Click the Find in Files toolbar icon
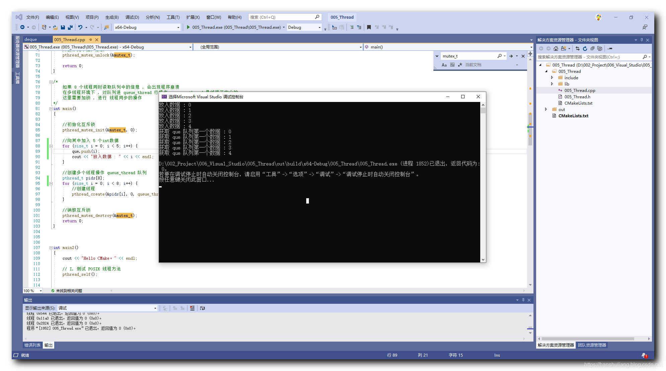Screen dimensions: 666x371 coord(106,27)
